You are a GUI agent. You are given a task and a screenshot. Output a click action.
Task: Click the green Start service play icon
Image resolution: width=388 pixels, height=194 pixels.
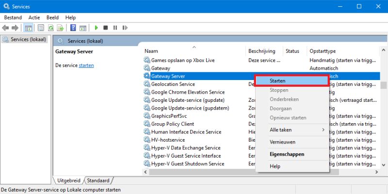coord(96,28)
